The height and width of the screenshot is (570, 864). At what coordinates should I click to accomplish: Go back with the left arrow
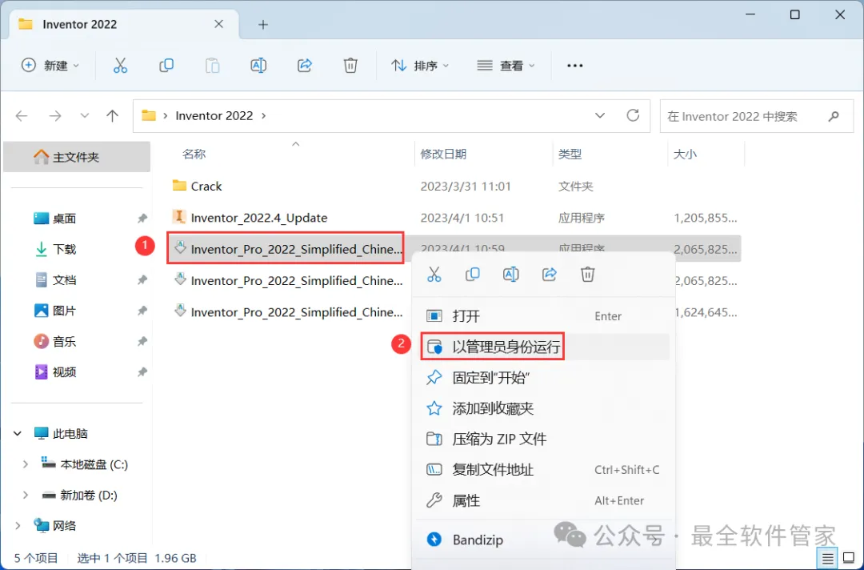point(22,116)
